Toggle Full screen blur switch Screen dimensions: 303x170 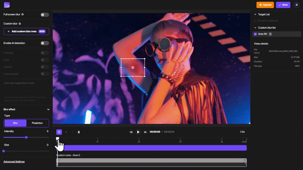point(45,15)
